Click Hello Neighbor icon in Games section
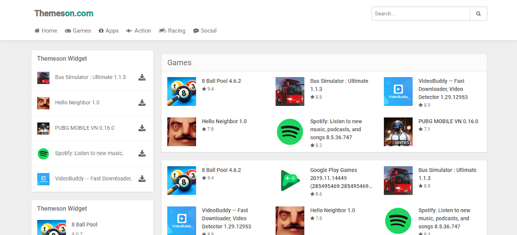Screen dimensions: 517x235 [182, 132]
